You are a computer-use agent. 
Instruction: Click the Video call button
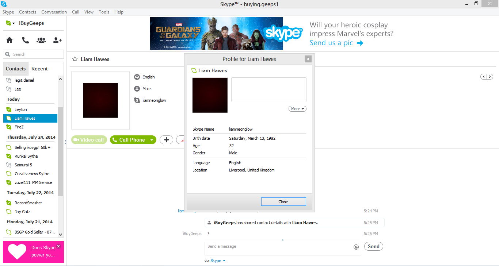(x=89, y=140)
